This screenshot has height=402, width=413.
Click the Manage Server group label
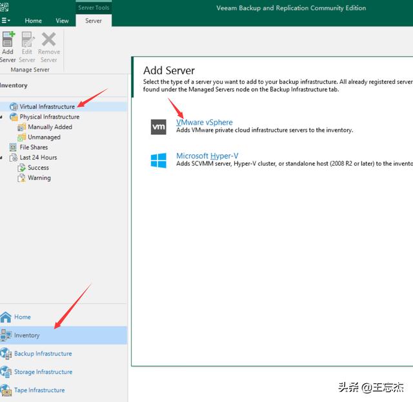click(30, 70)
